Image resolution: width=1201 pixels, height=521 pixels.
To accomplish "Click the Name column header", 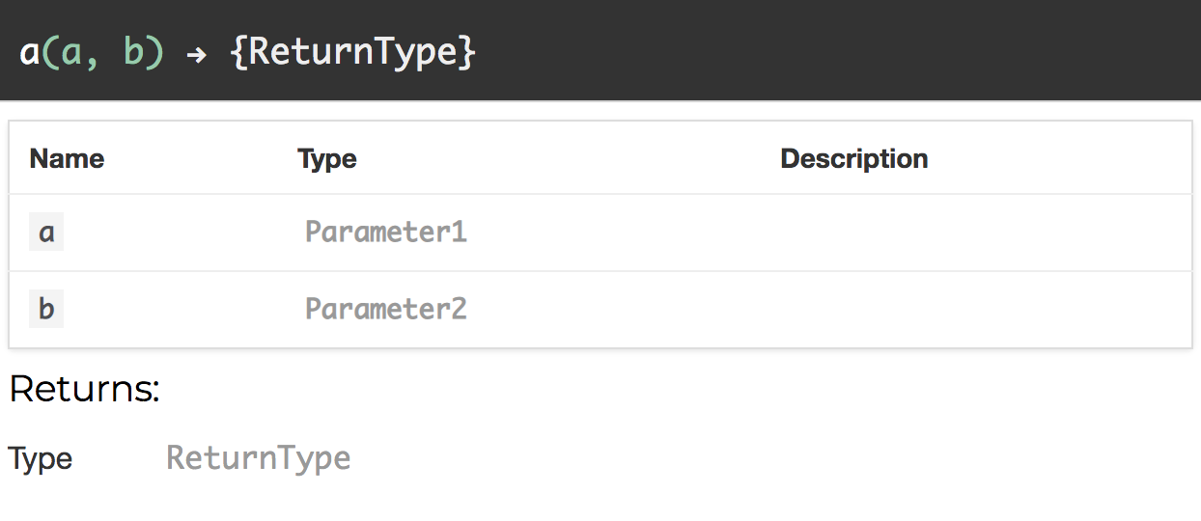I will point(67,158).
